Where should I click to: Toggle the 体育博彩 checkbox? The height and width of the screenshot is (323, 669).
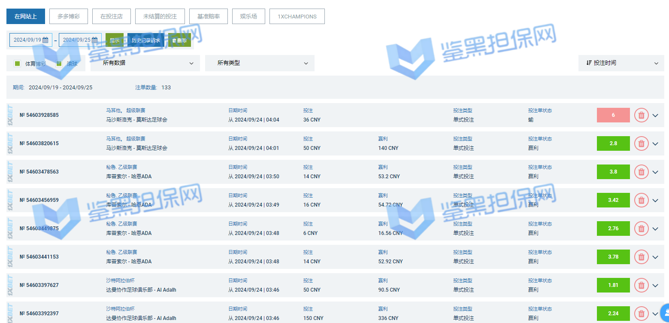tap(18, 64)
